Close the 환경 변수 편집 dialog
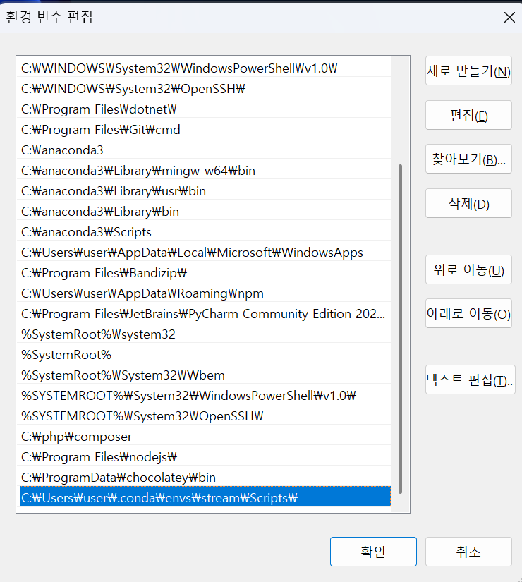The height and width of the screenshot is (582, 522). pos(509,17)
